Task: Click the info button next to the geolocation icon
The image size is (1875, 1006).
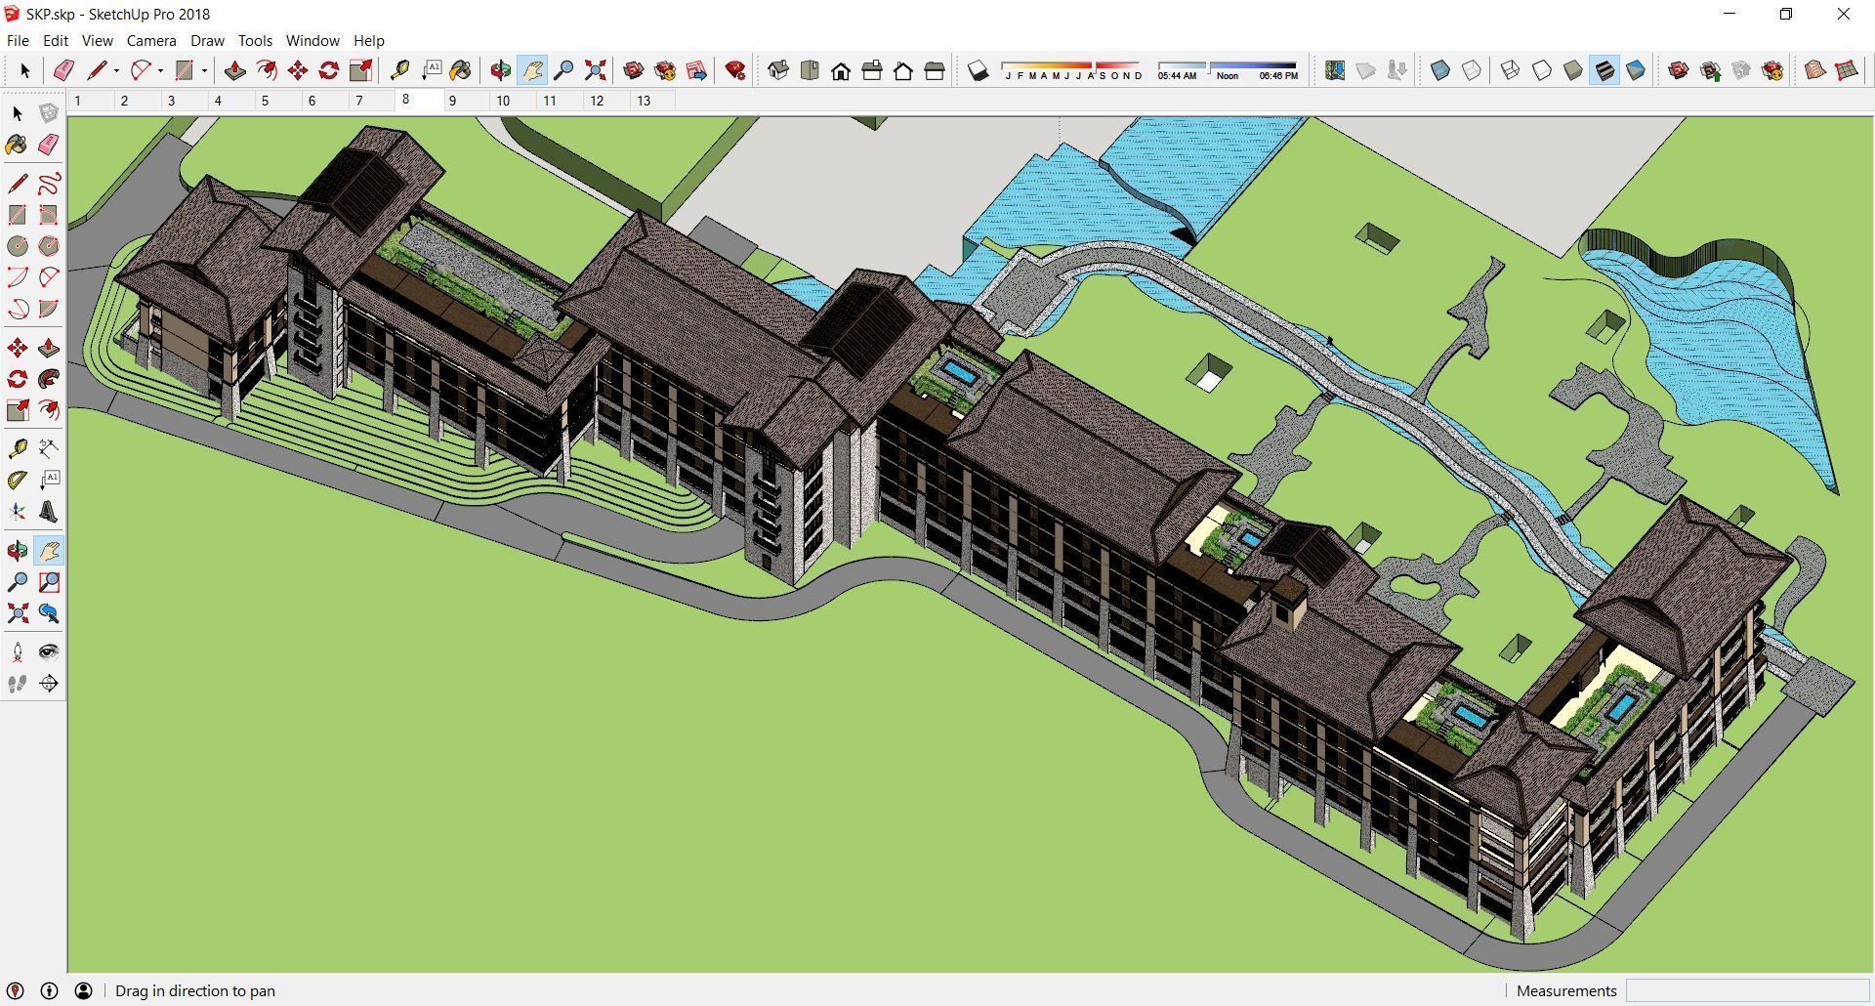Action: pyautogui.click(x=49, y=990)
